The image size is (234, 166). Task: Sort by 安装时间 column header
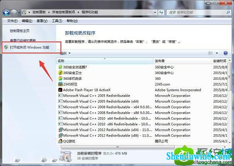[220, 61]
